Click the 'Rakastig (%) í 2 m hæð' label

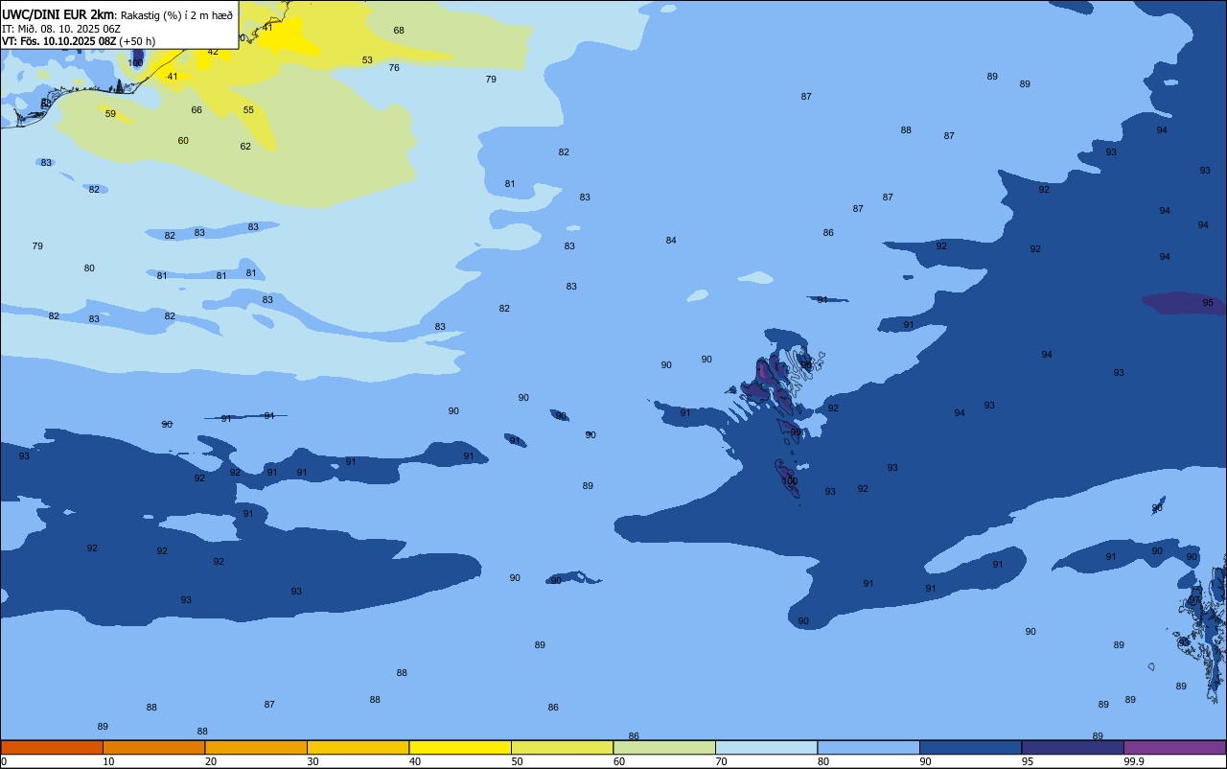pos(176,15)
